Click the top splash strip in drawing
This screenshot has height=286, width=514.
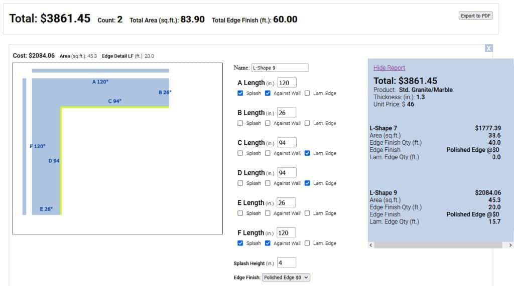point(100,71)
